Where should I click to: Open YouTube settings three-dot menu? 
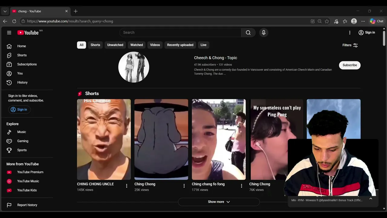point(350,32)
